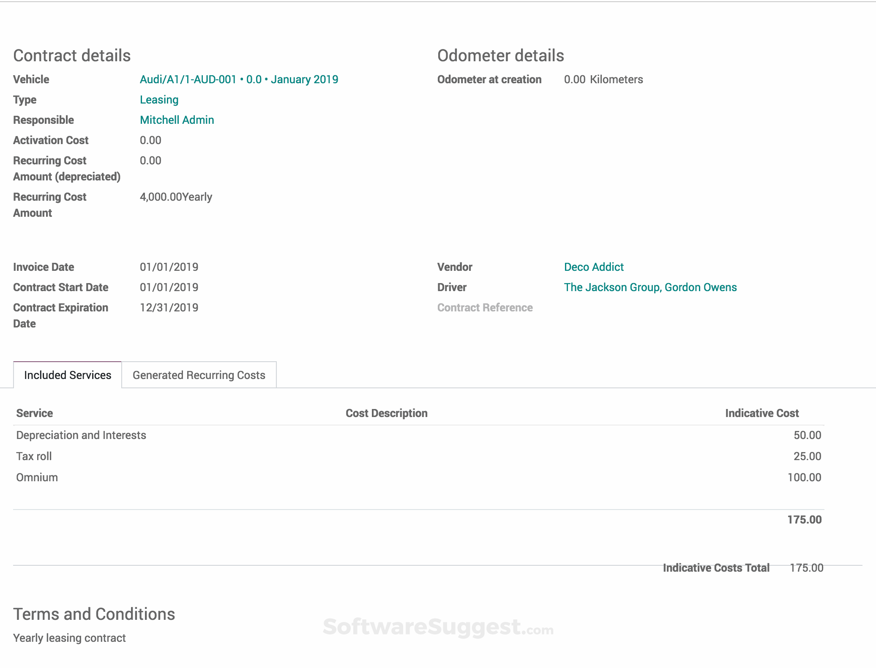Select the Depreciation and Interests row

point(81,435)
